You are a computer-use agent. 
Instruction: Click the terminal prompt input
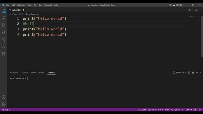point(27,79)
